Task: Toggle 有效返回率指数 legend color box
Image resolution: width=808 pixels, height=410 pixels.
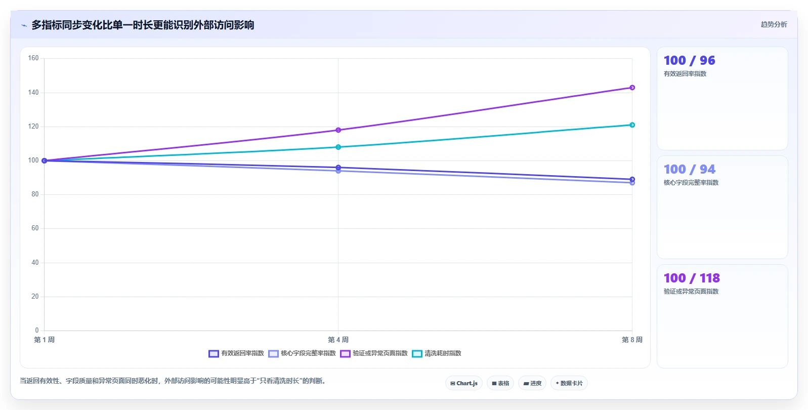Action: pyautogui.click(x=214, y=353)
